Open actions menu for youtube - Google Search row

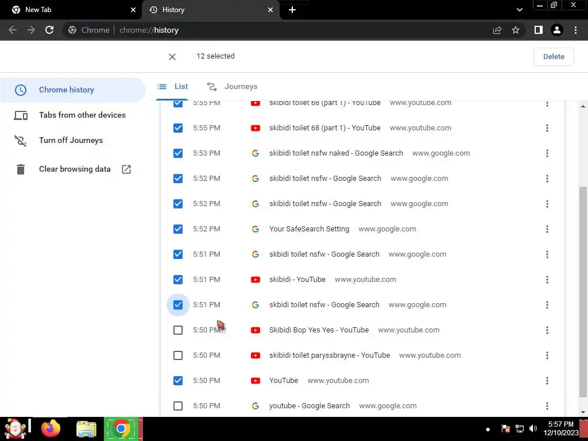tap(547, 406)
